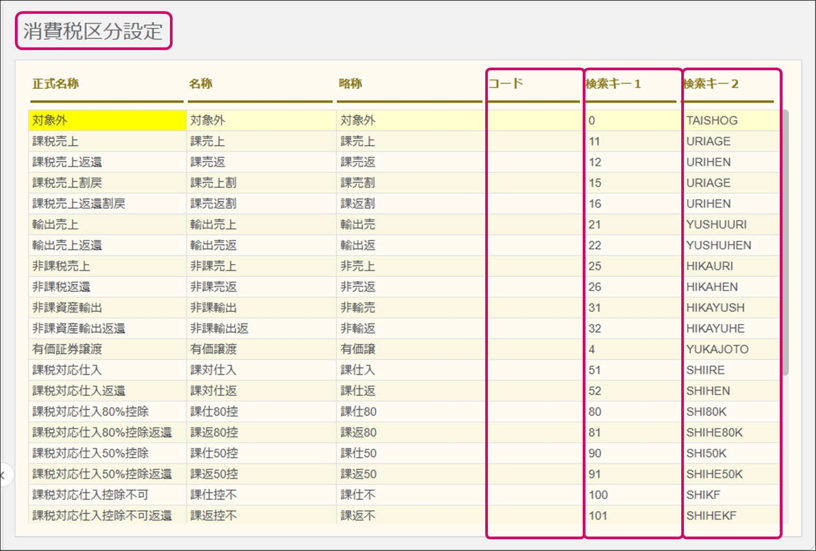Click the empty コード cell for 対象外
Screen dimensions: 816x551
click(x=534, y=121)
